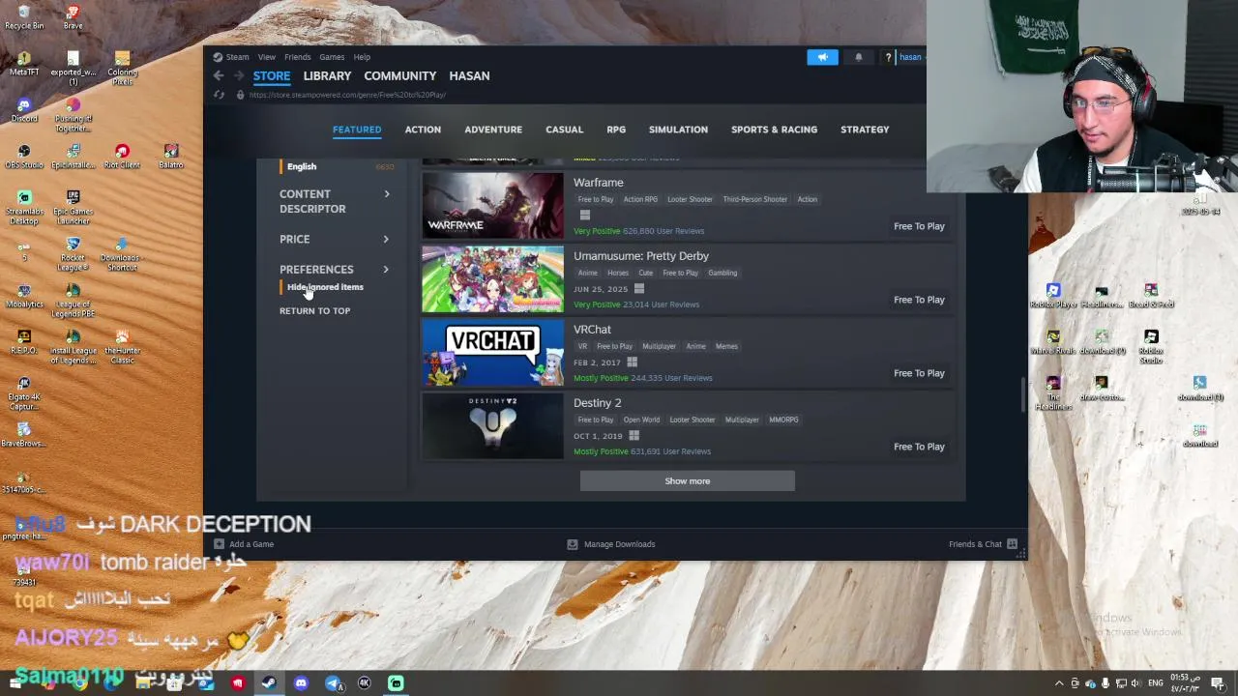Screen dimensions: 1238x696
Task: Click Free To Play on Destiny 2 row
Action: click(x=919, y=447)
